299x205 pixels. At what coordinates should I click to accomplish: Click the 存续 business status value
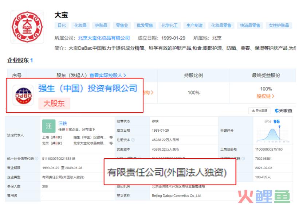point(155,121)
